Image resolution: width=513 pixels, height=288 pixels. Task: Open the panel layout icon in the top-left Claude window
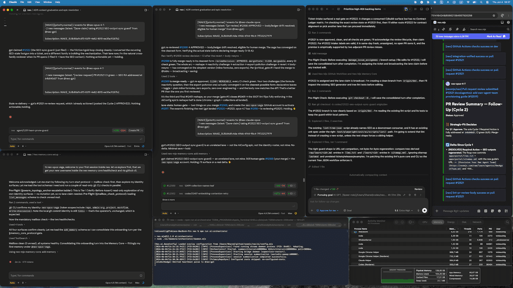[146, 10]
